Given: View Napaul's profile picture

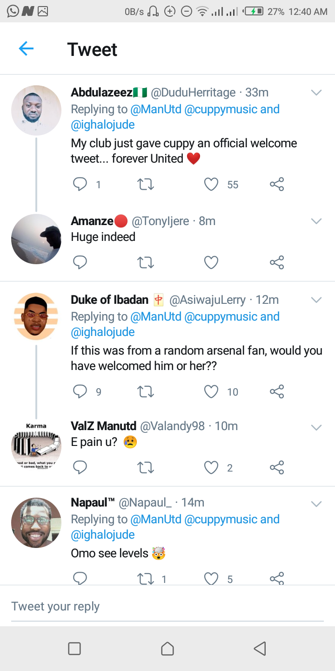Looking at the screenshot, I should (x=36, y=522).
